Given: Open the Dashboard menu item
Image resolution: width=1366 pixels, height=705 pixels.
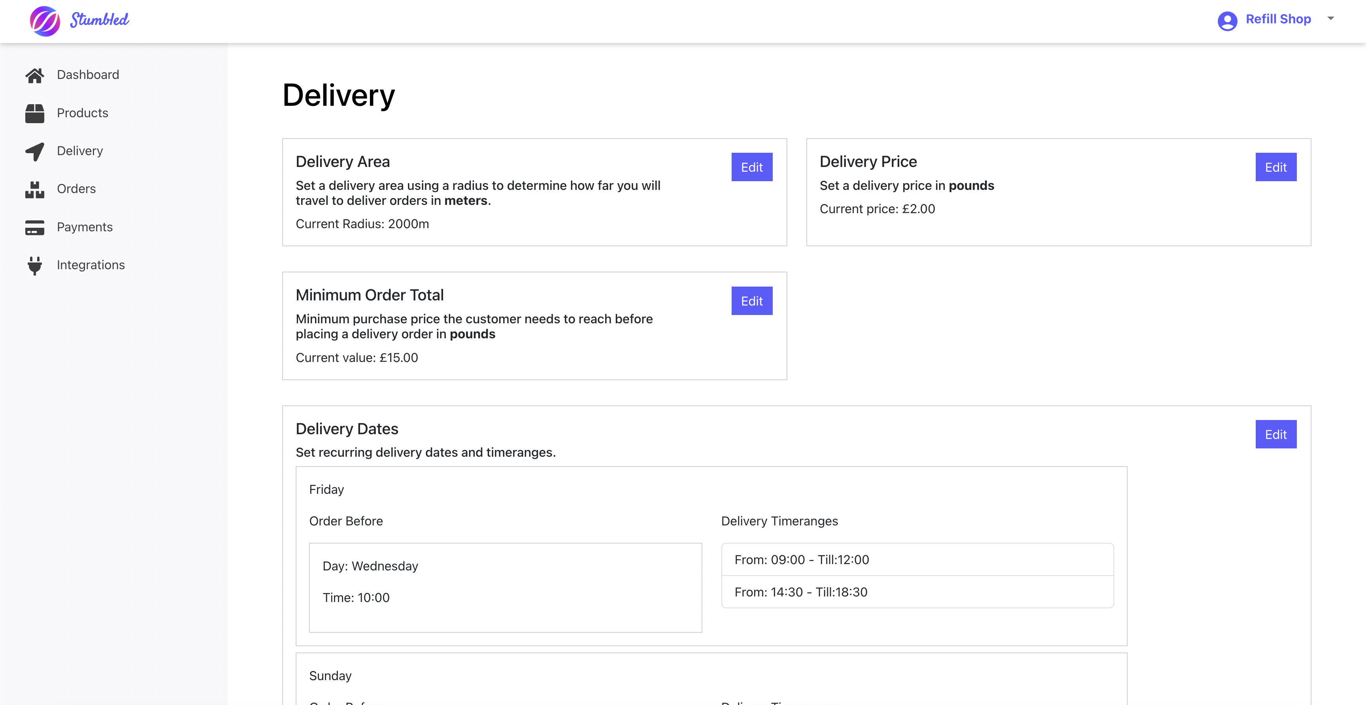Looking at the screenshot, I should (x=88, y=75).
